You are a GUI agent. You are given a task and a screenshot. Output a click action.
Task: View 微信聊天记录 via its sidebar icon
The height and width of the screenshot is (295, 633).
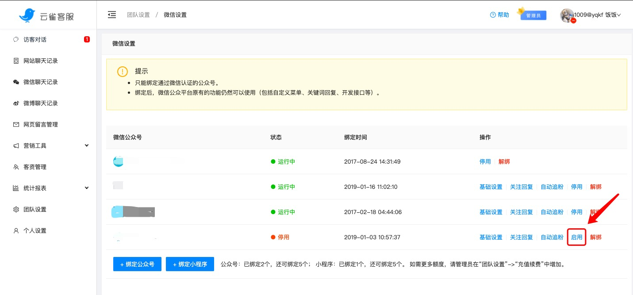pyautogui.click(x=16, y=82)
